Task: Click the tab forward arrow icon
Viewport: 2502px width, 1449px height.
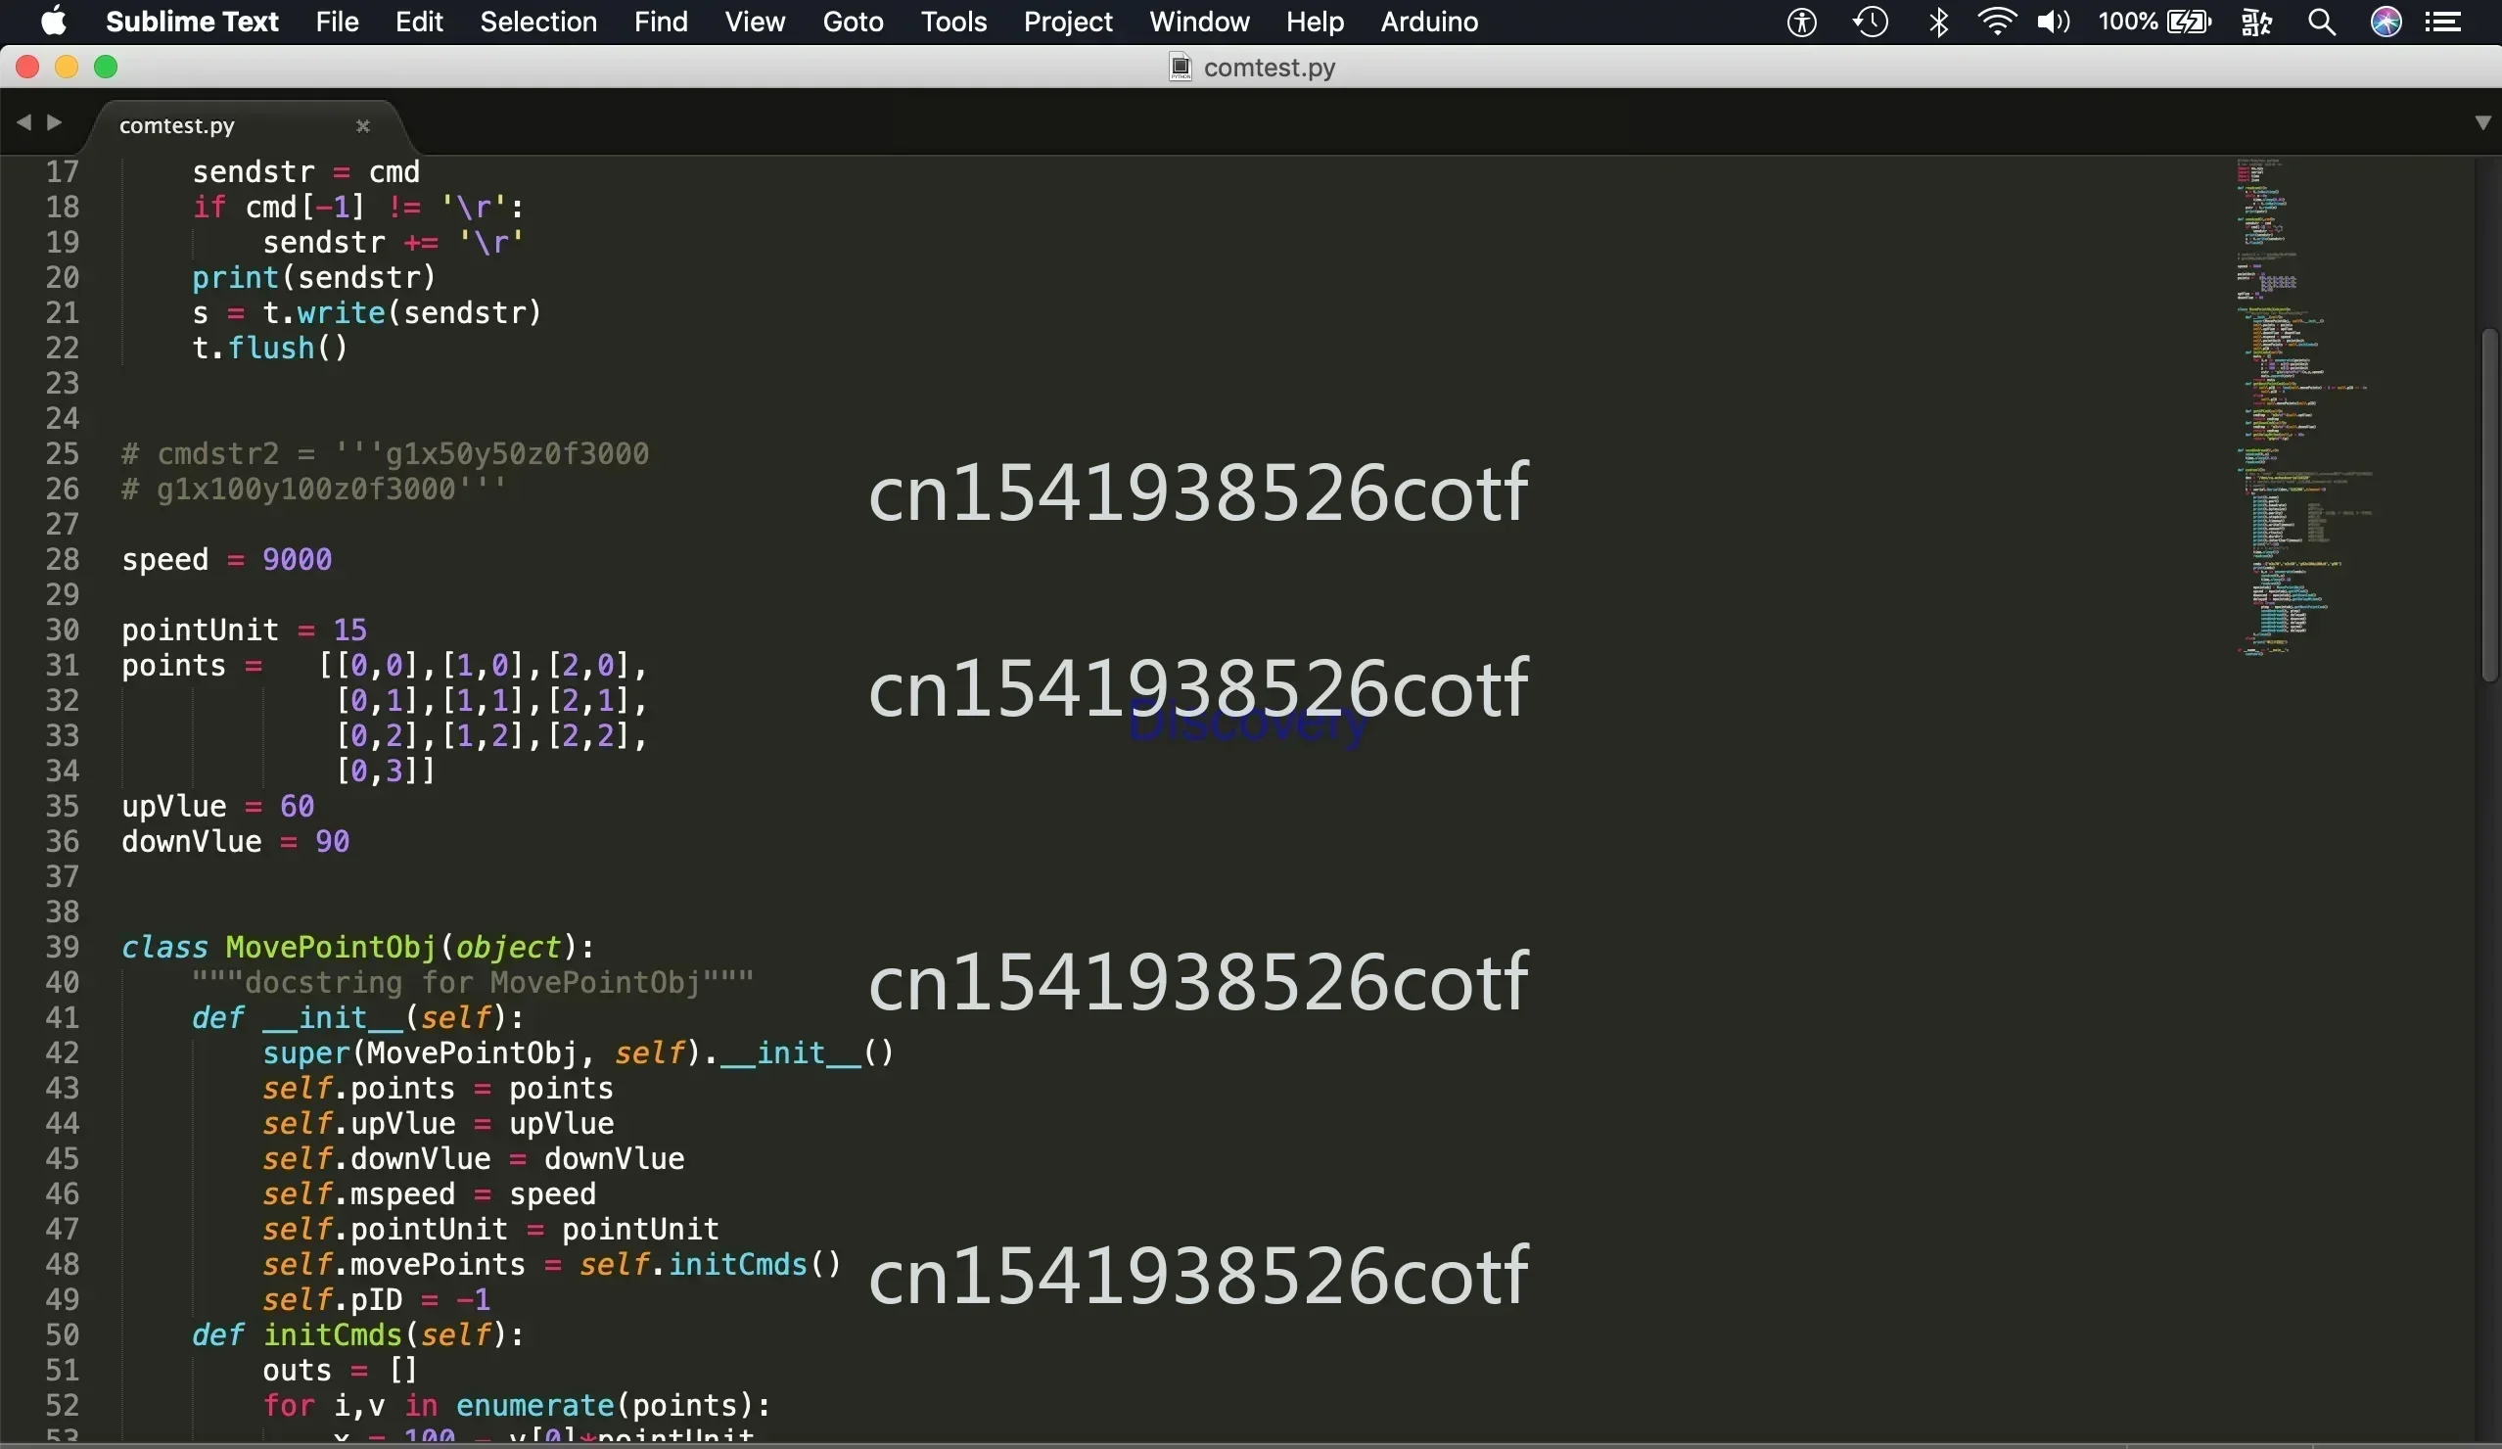Action: [x=55, y=122]
